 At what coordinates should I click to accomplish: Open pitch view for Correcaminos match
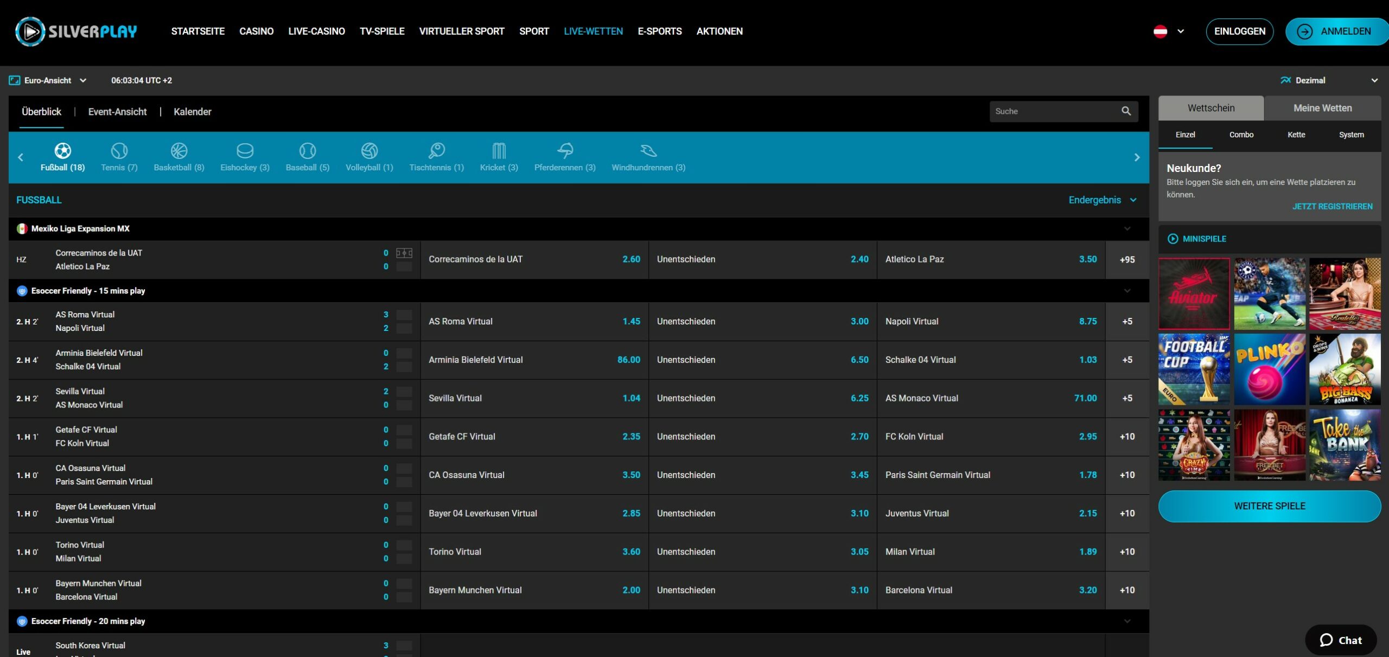pos(404,253)
